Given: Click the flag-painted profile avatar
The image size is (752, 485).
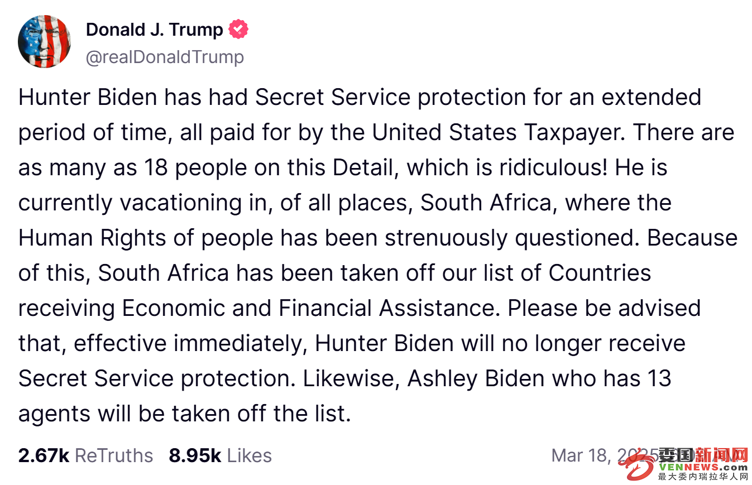Looking at the screenshot, I should coord(45,42).
